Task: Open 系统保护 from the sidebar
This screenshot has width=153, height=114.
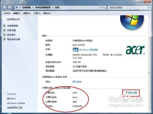Action: 11,35
